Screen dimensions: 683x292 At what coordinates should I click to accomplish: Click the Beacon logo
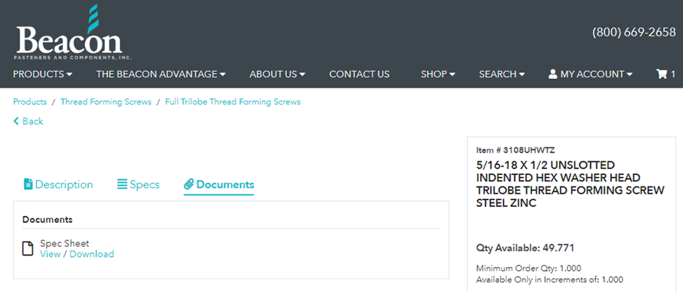[x=69, y=33]
